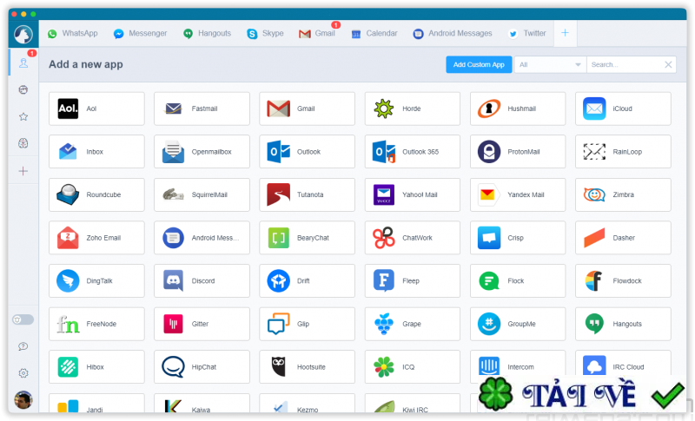Select the Glip app card
The height and width of the screenshot is (421, 695).
click(x=308, y=324)
